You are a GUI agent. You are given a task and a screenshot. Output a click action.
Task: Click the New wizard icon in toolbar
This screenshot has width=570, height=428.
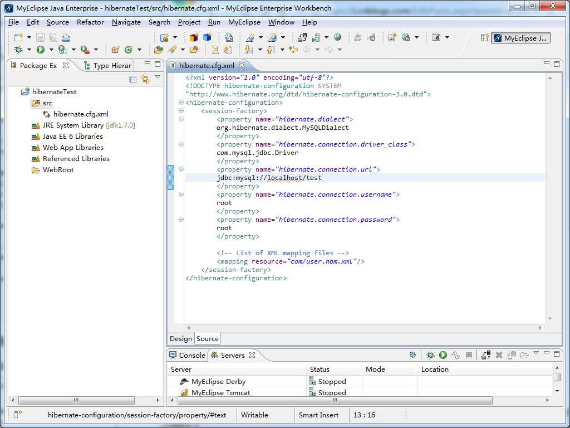(x=18, y=37)
